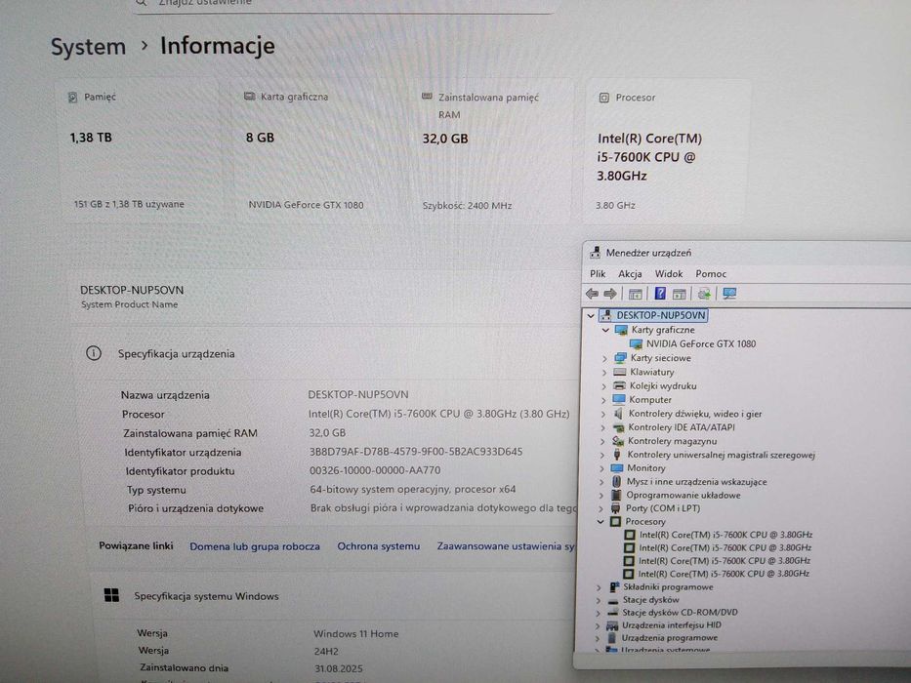The image size is (911, 683).
Task: Click the Klawiatury keyboard icon
Action: [620, 372]
